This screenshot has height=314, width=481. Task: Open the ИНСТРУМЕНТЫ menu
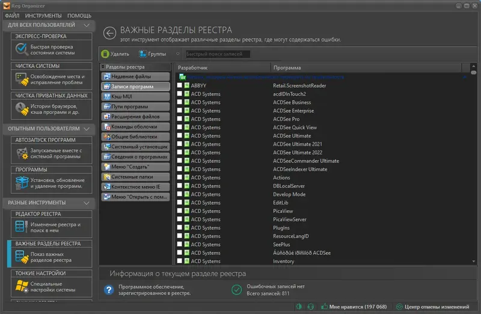[43, 16]
